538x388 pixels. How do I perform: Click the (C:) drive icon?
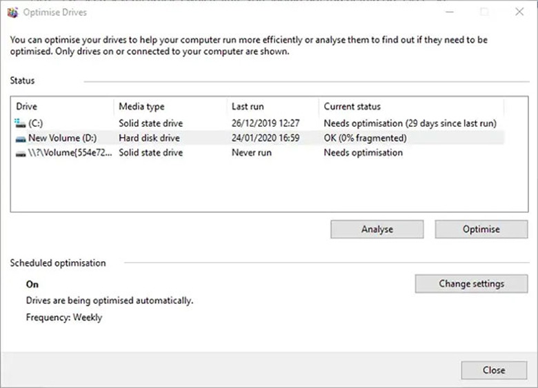pyautogui.click(x=19, y=123)
